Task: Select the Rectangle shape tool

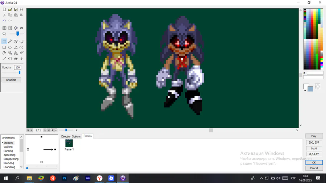Action: 4,47
